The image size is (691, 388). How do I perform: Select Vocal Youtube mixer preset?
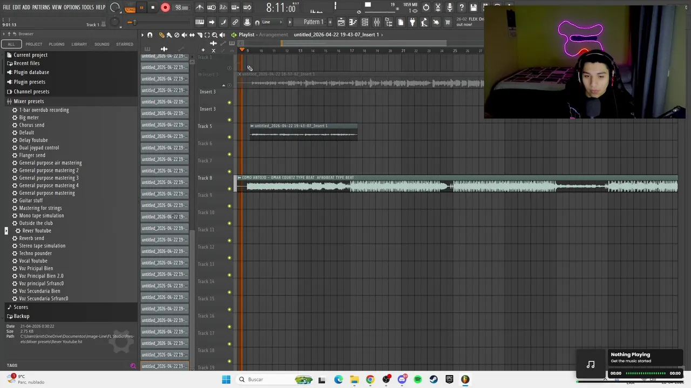pyautogui.click(x=33, y=261)
